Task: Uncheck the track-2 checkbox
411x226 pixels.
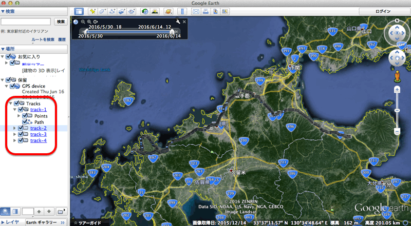Action: point(21,128)
